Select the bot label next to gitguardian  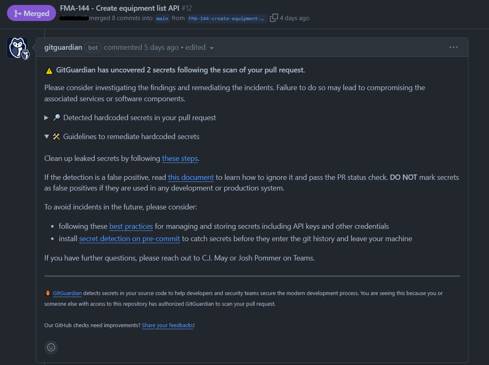click(x=93, y=47)
